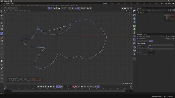Click the Render View clapboard icon
The height and width of the screenshot is (98, 175).
click(122, 8)
